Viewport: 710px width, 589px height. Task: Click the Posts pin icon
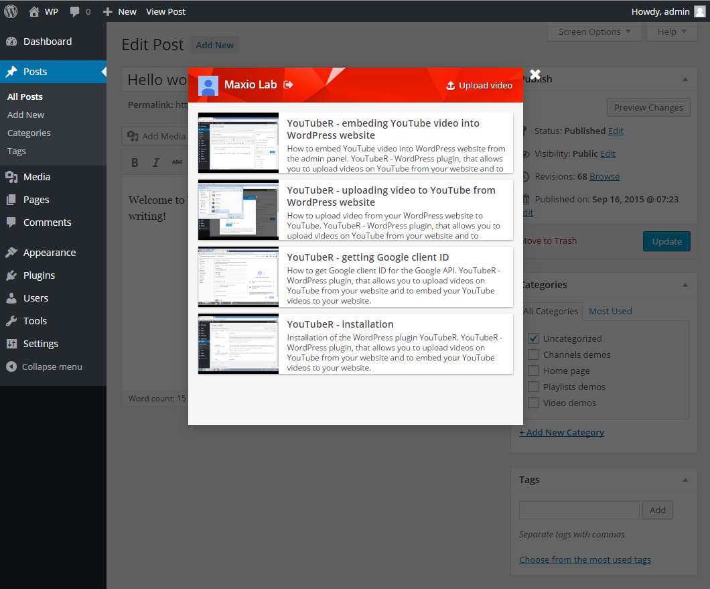(11, 72)
